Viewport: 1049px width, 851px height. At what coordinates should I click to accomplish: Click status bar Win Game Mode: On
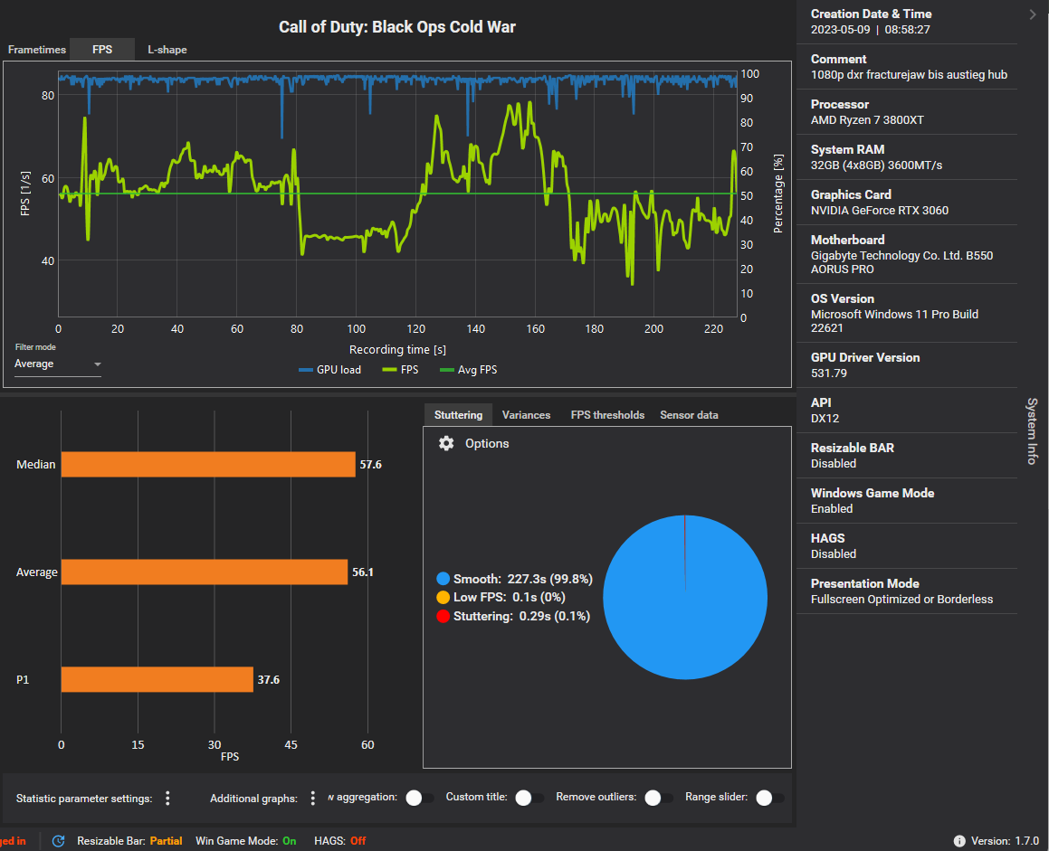[245, 841]
